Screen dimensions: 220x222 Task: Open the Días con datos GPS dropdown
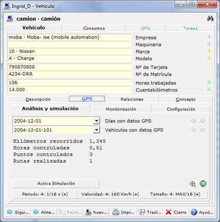pos(96,121)
